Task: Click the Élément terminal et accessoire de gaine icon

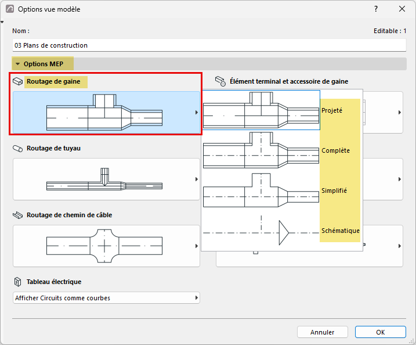Action: click(x=220, y=81)
